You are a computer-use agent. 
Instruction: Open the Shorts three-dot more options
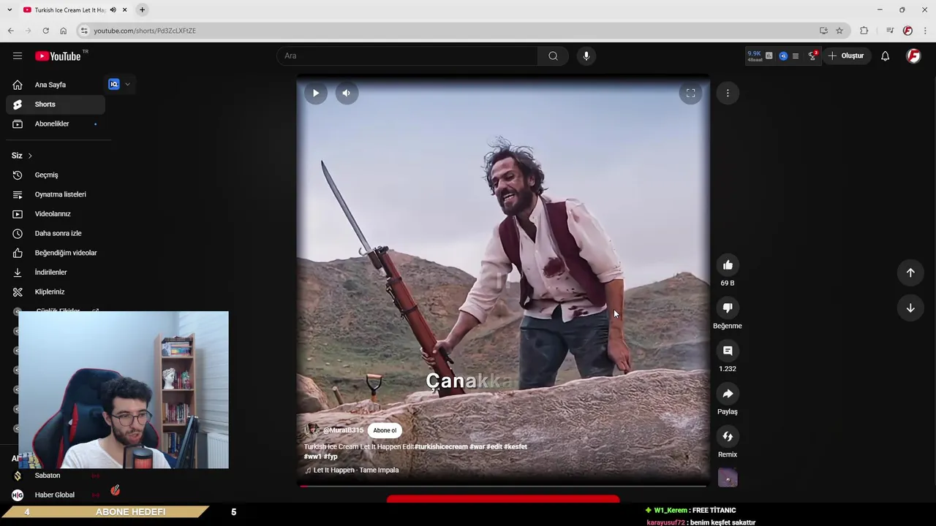pyautogui.click(x=728, y=93)
